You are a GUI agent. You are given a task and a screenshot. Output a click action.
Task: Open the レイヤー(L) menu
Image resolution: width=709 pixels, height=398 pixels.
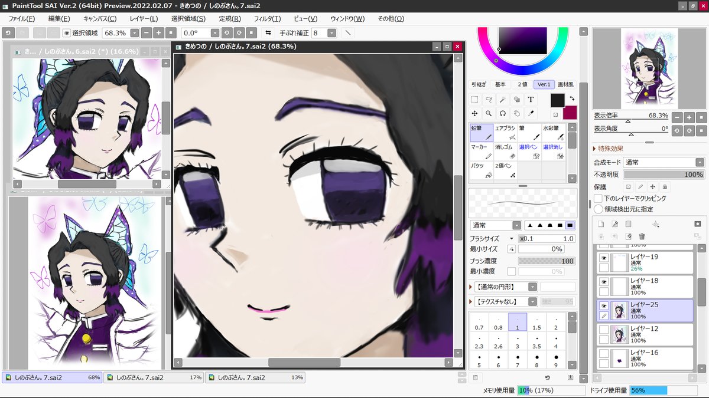[144, 19]
